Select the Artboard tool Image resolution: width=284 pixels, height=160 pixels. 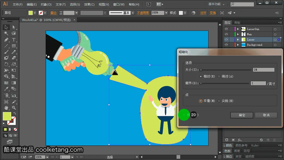(x=6, y=102)
